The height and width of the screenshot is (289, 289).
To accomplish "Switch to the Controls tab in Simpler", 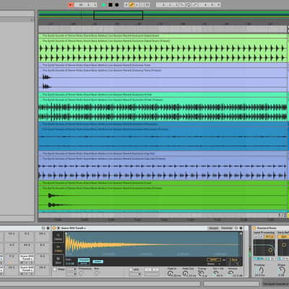I will tap(226, 228).
